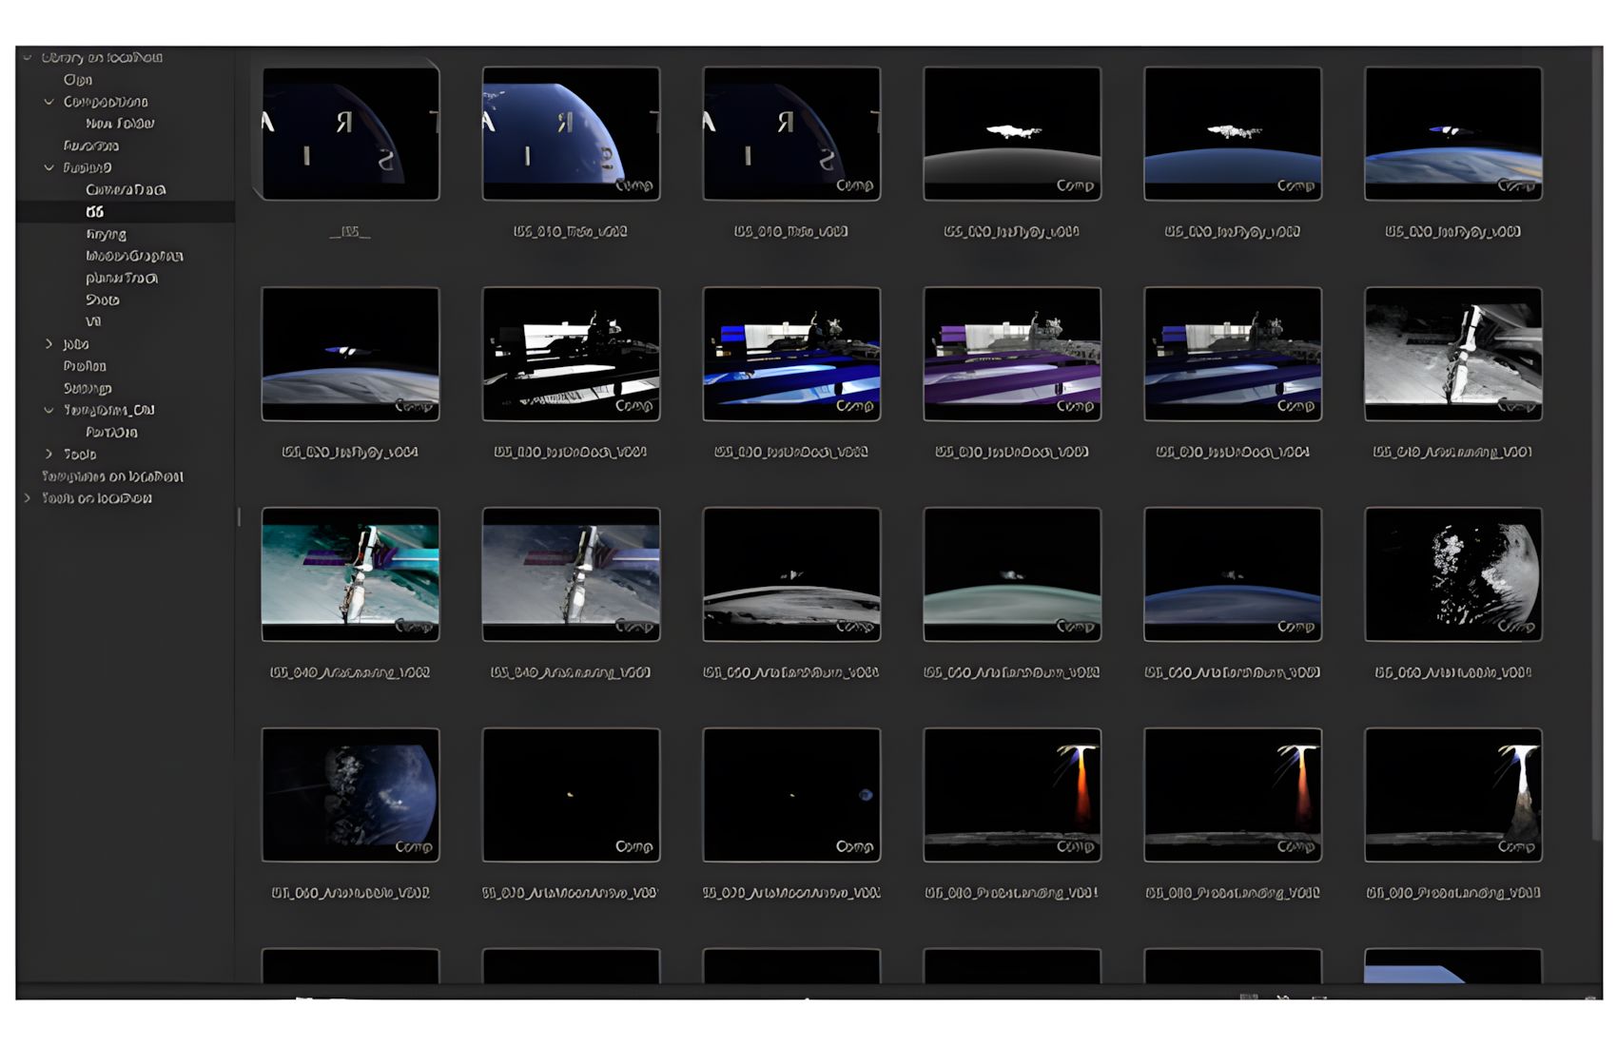Select Templates on localhost in the tree
Viewport: 1617px width, 1046px height.
pos(112,476)
